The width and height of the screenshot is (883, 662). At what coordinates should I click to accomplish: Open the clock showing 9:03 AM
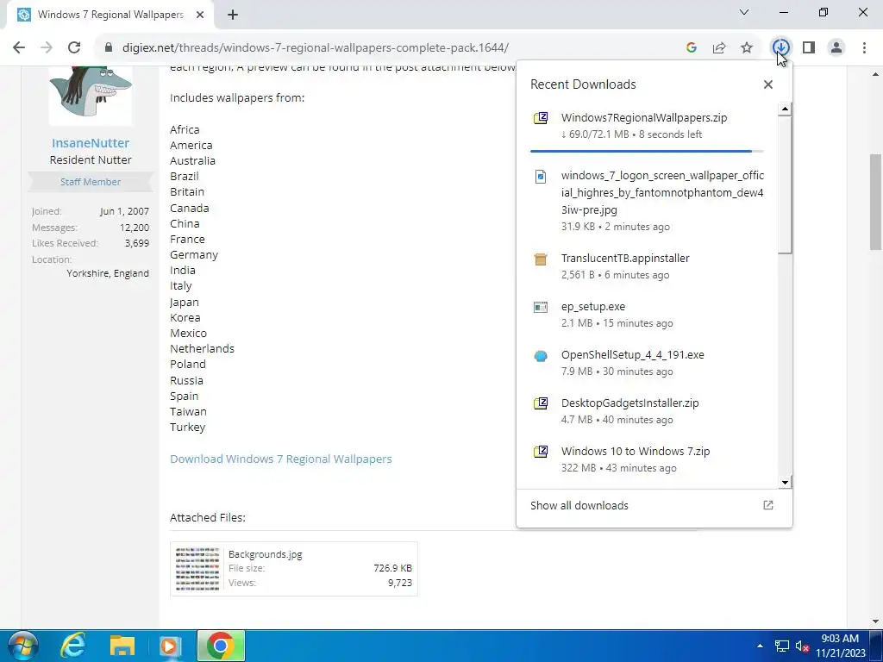840,646
